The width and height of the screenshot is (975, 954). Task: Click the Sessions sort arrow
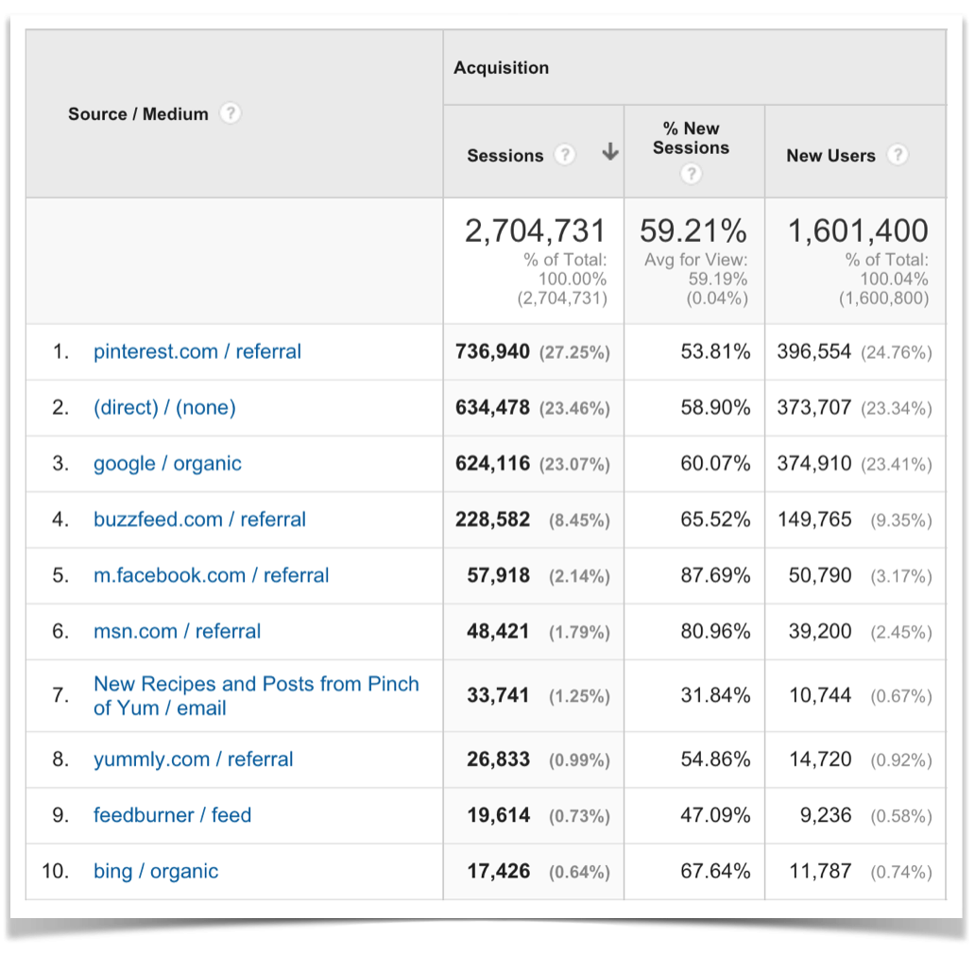click(609, 152)
